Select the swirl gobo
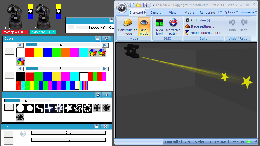This screenshot has height=146, width=260. pos(78,108)
